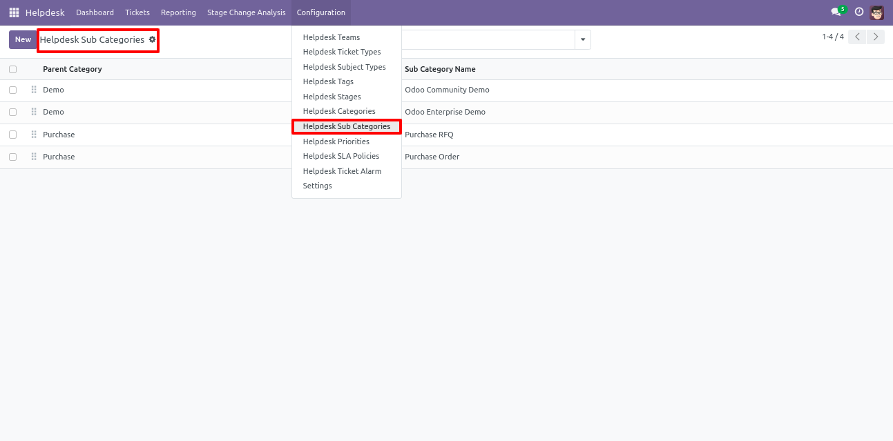Image resolution: width=893 pixels, height=441 pixels.
Task: Open the Purchase RFQ record
Action: [x=429, y=135]
